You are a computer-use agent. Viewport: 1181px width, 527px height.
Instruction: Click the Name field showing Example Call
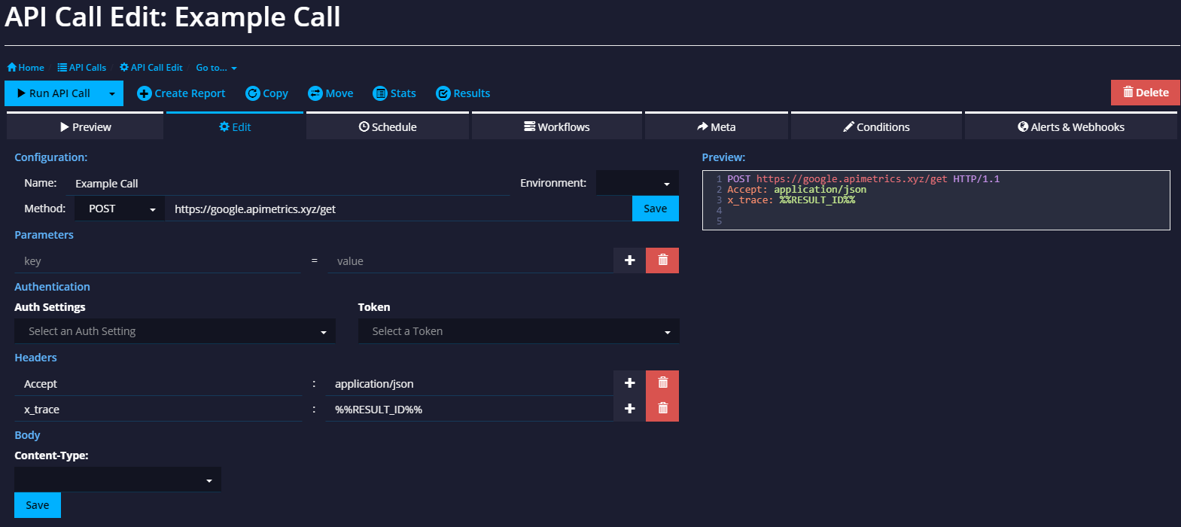(288, 184)
